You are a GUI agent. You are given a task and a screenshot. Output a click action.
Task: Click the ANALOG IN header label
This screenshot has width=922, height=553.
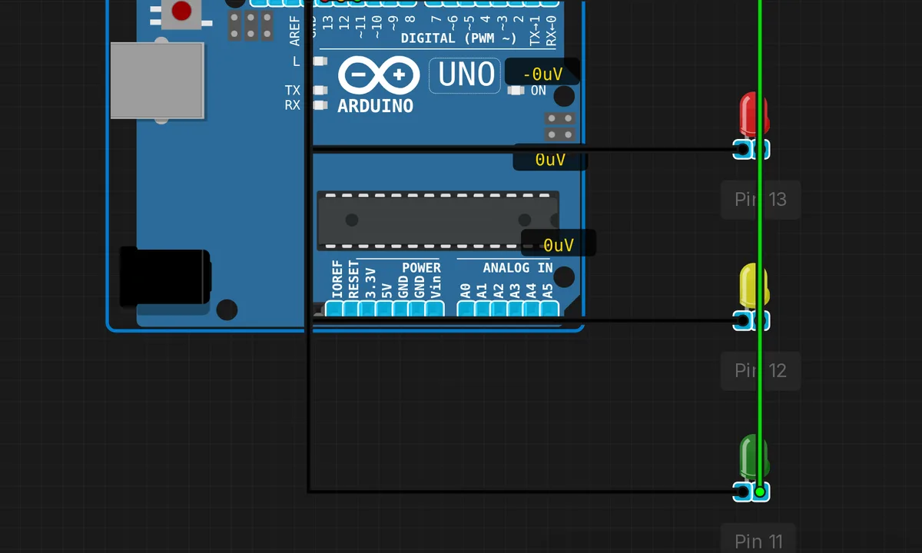tap(518, 268)
